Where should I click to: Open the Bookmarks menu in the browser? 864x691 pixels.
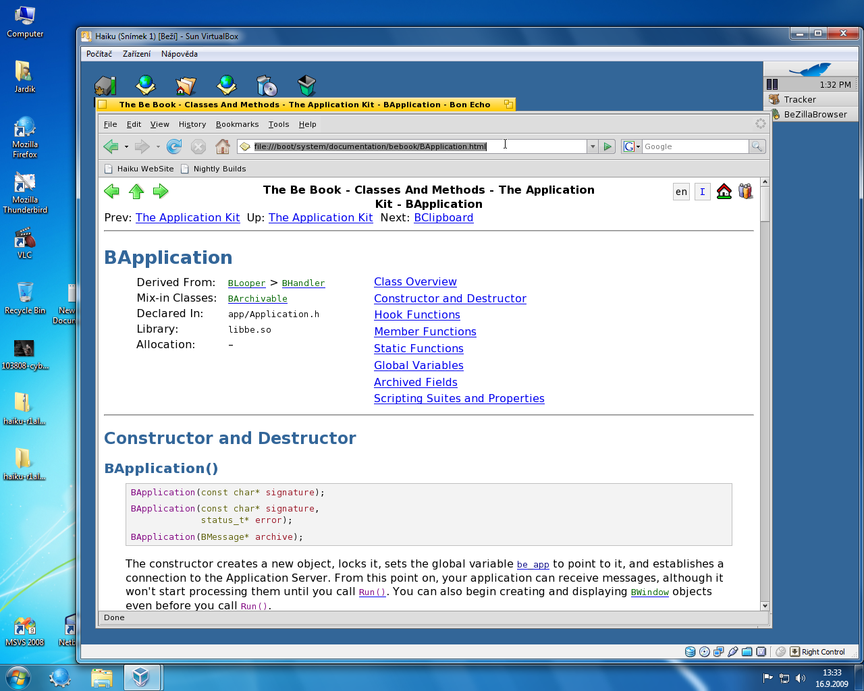(x=238, y=124)
